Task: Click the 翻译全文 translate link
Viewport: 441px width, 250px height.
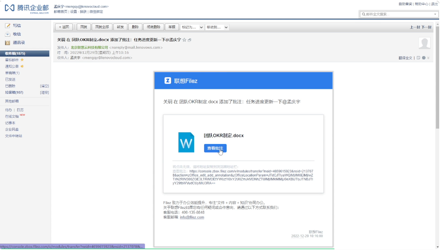Action: pos(406,58)
